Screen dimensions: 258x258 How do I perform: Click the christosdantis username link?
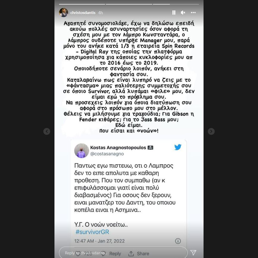[x=83, y=13]
